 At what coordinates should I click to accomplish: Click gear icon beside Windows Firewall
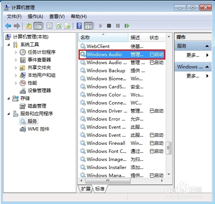coord(83,143)
